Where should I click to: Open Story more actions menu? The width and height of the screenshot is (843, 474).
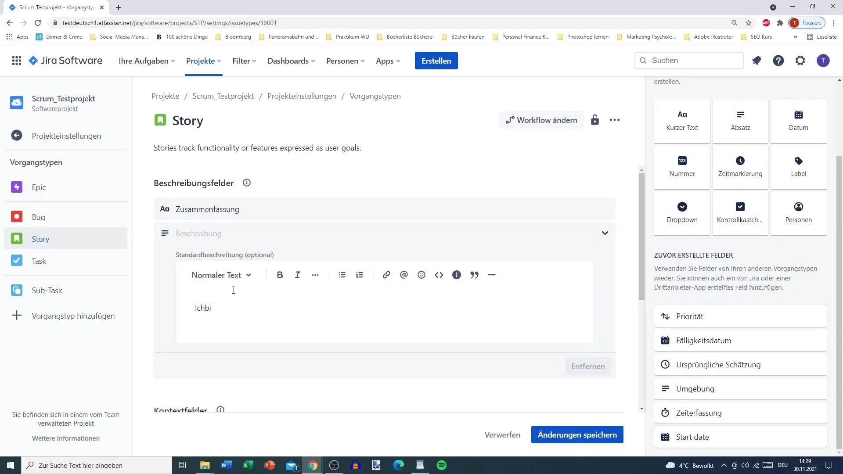click(615, 120)
